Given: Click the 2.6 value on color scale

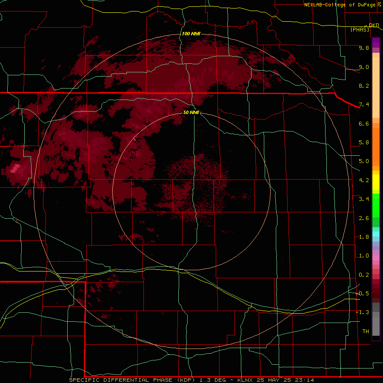Looking at the screenshot, I should click(364, 218).
